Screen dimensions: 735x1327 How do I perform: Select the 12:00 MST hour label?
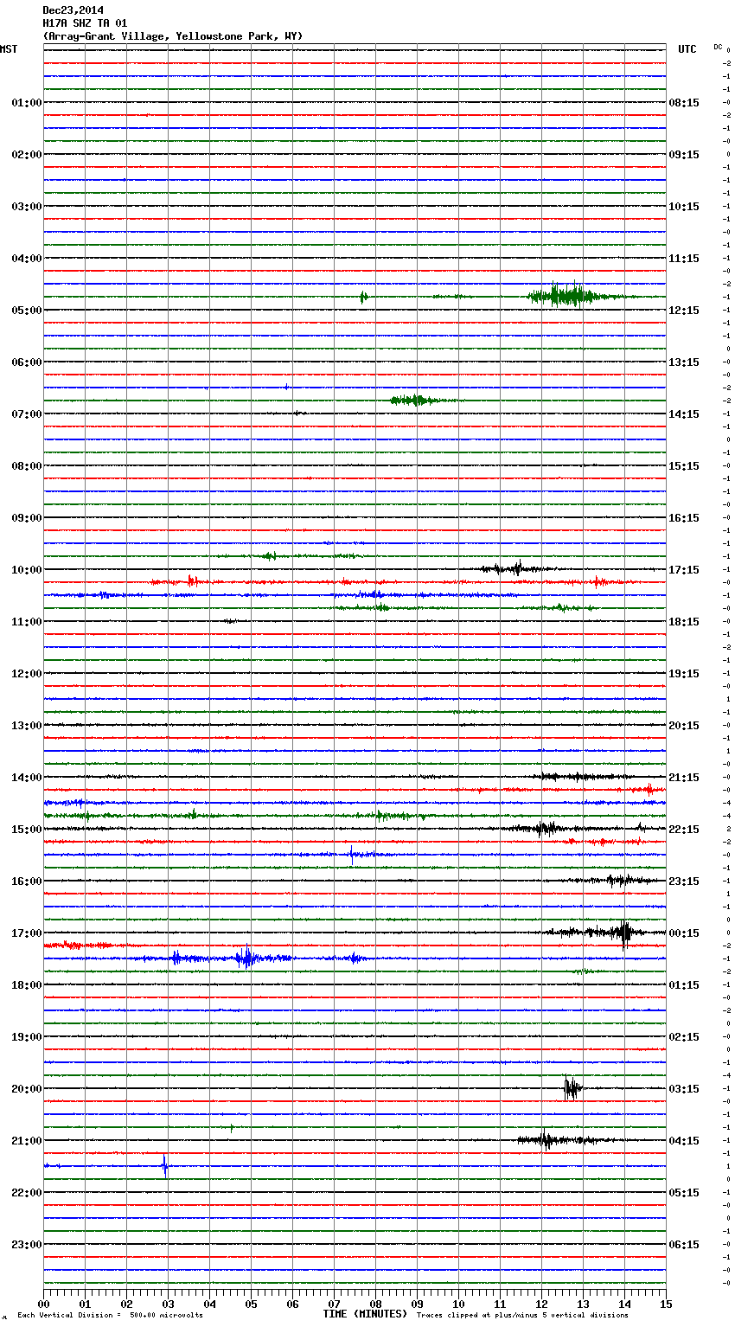pyautogui.click(x=26, y=674)
